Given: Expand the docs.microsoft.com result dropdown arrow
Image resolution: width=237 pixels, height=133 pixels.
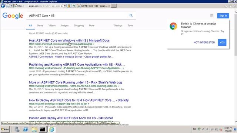Looking at the screenshot, I should click(94, 44).
